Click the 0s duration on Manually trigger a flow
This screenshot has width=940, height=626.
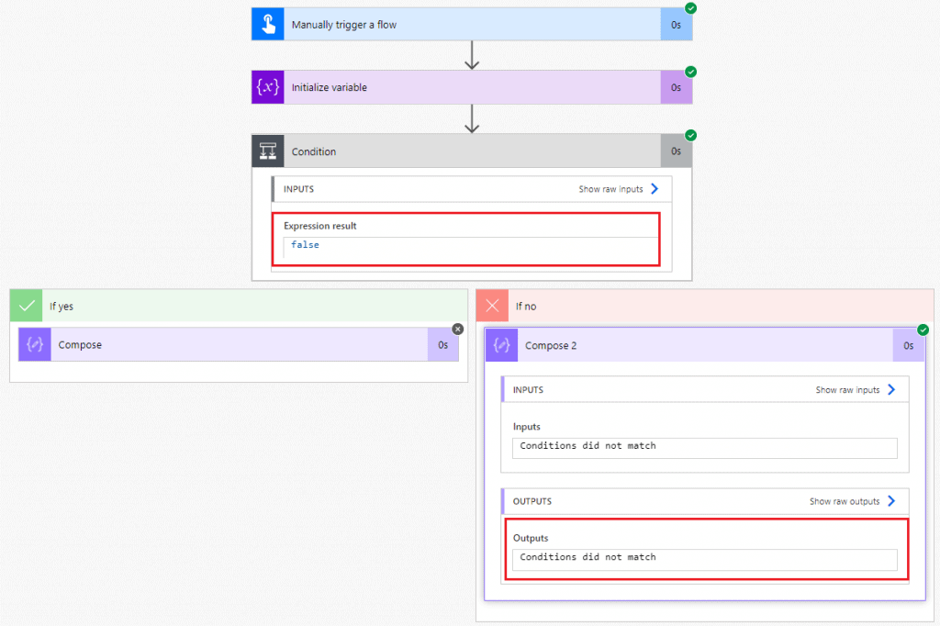tap(676, 25)
